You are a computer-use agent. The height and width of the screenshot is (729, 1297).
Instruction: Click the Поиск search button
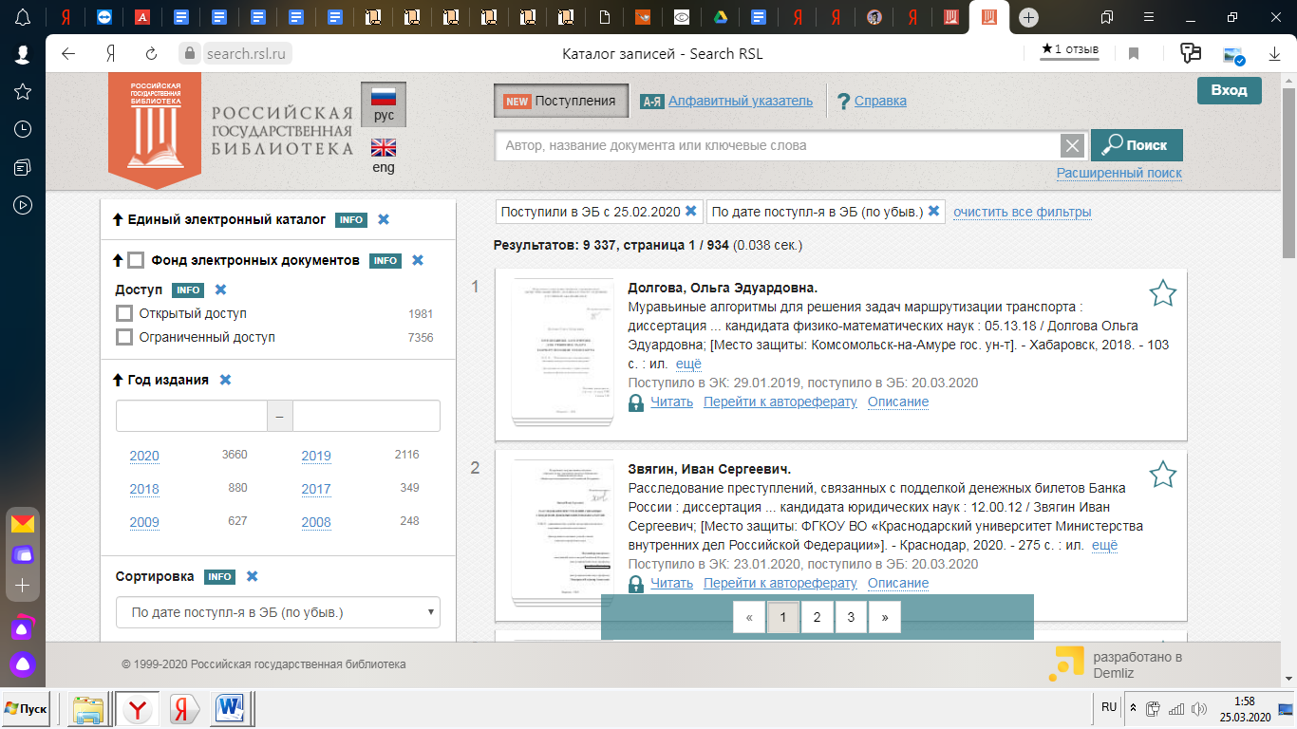[1137, 145]
